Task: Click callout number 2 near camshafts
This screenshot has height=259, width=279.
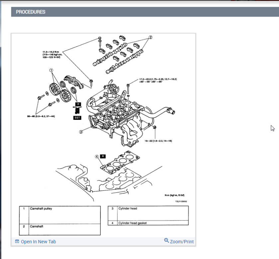Action: (151, 37)
